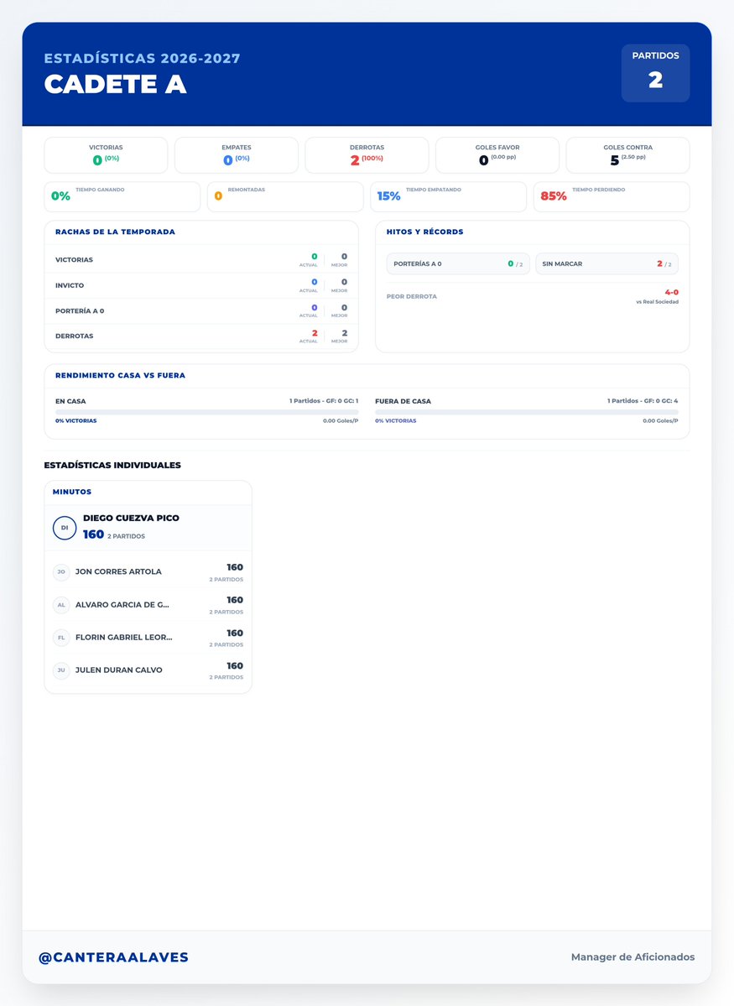This screenshot has width=734, height=1006.
Task: Open the Remontadas card
Action: coord(285,196)
